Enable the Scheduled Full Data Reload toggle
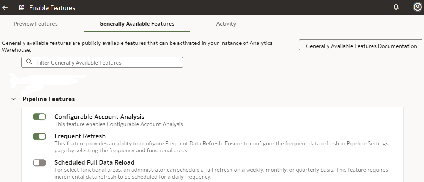424x182 pixels. 39,163
